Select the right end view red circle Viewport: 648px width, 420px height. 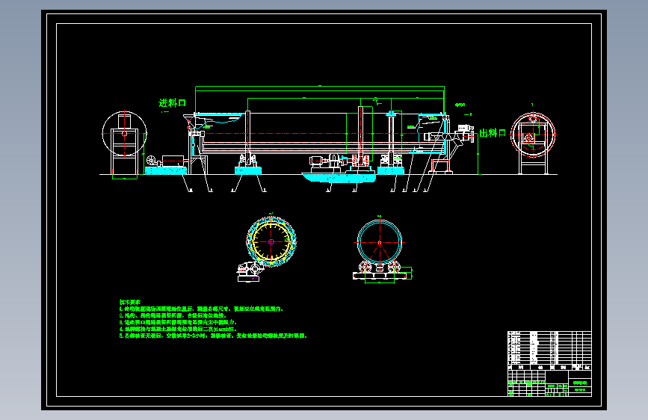tap(533, 135)
